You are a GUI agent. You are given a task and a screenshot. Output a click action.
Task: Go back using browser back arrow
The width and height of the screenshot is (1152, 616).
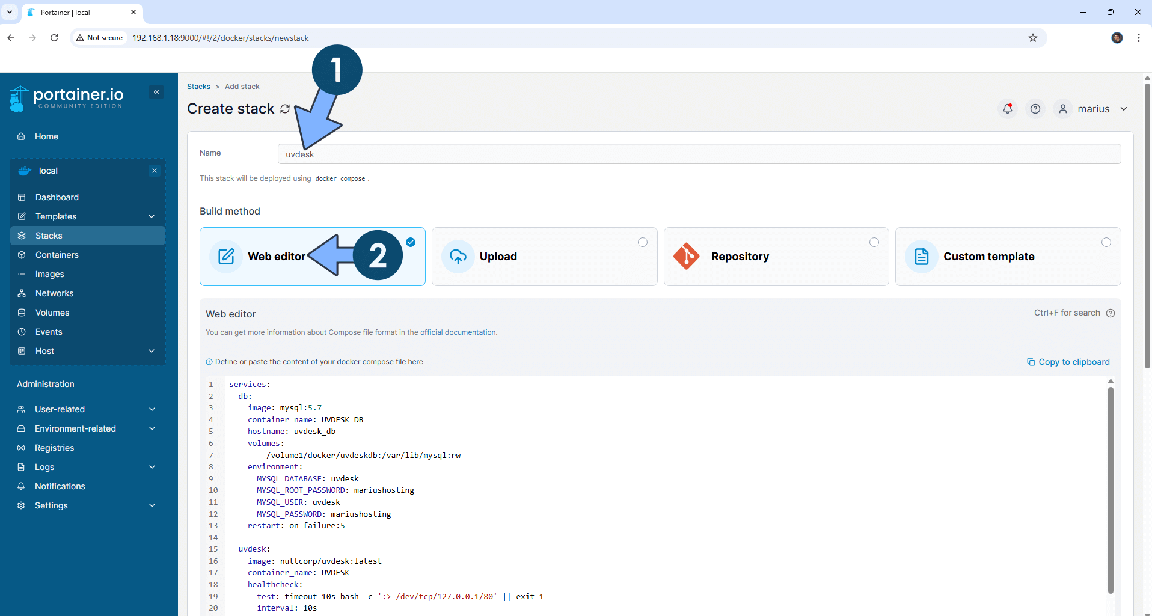pyautogui.click(x=11, y=38)
